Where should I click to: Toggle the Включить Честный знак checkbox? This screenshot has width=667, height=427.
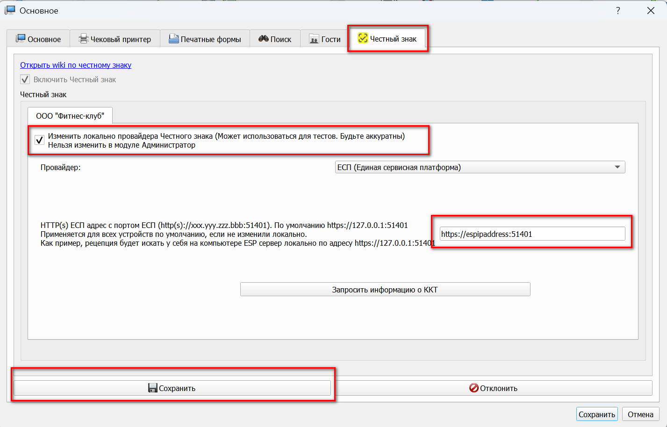(x=25, y=79)
